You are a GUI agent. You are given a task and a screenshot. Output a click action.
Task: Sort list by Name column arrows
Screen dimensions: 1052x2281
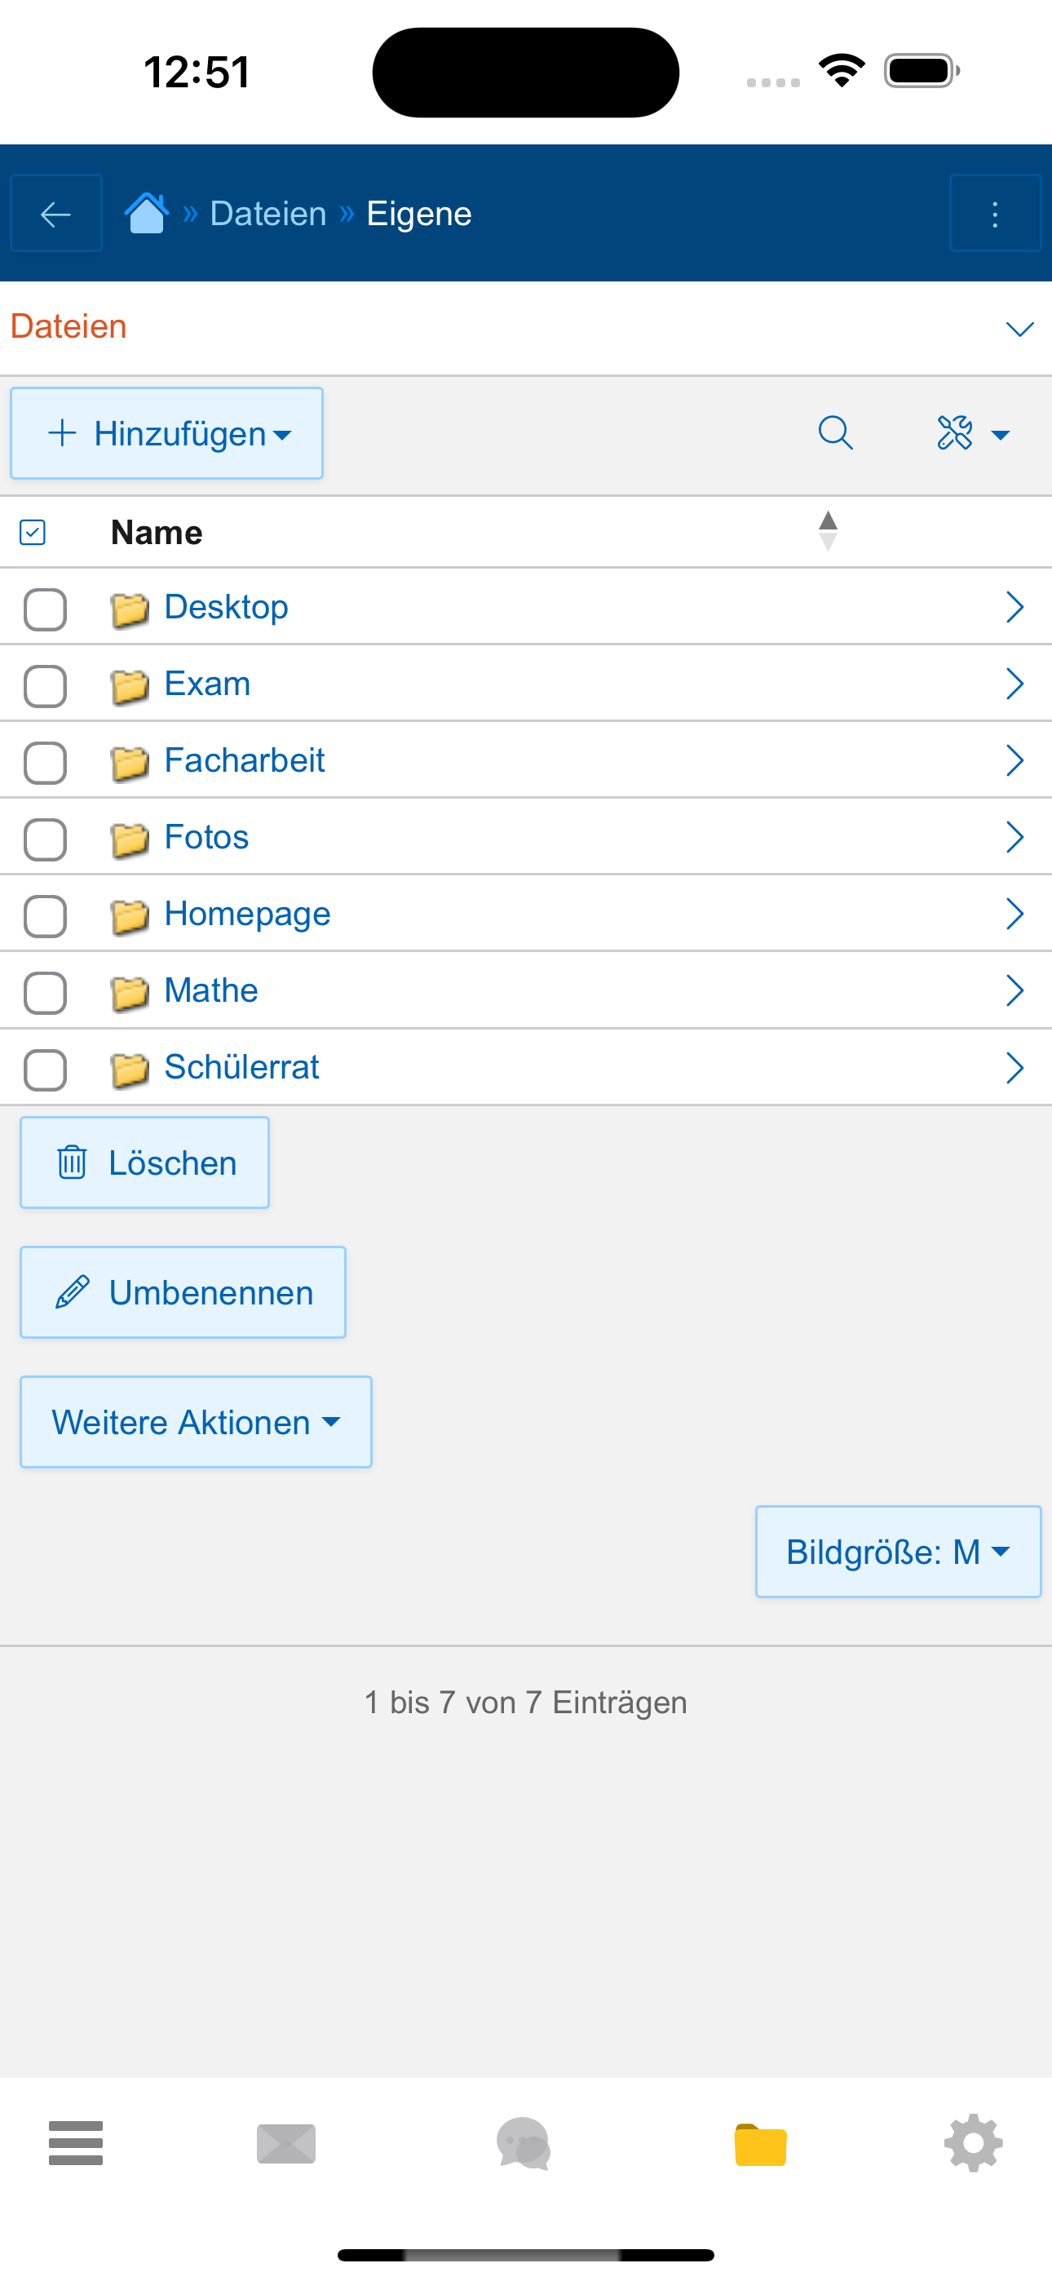point(828,531)
